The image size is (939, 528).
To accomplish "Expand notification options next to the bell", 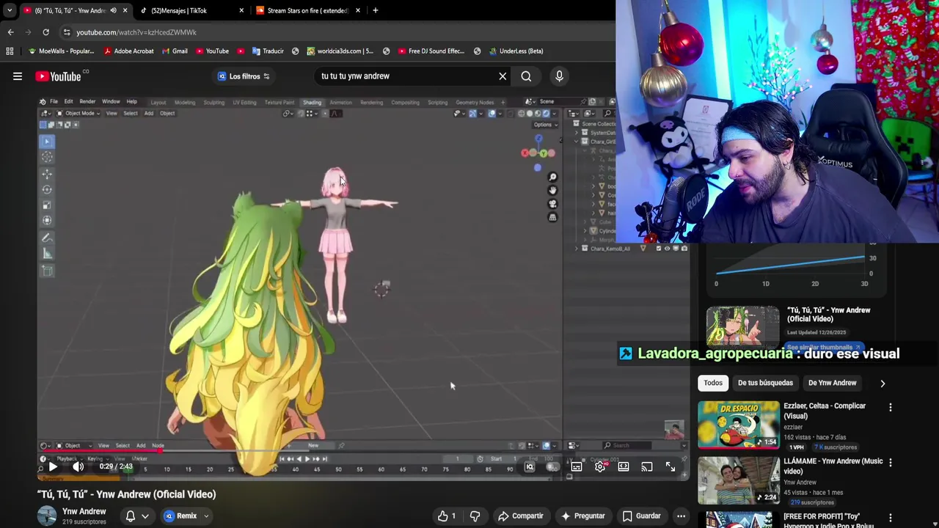I will pos(145,516).
